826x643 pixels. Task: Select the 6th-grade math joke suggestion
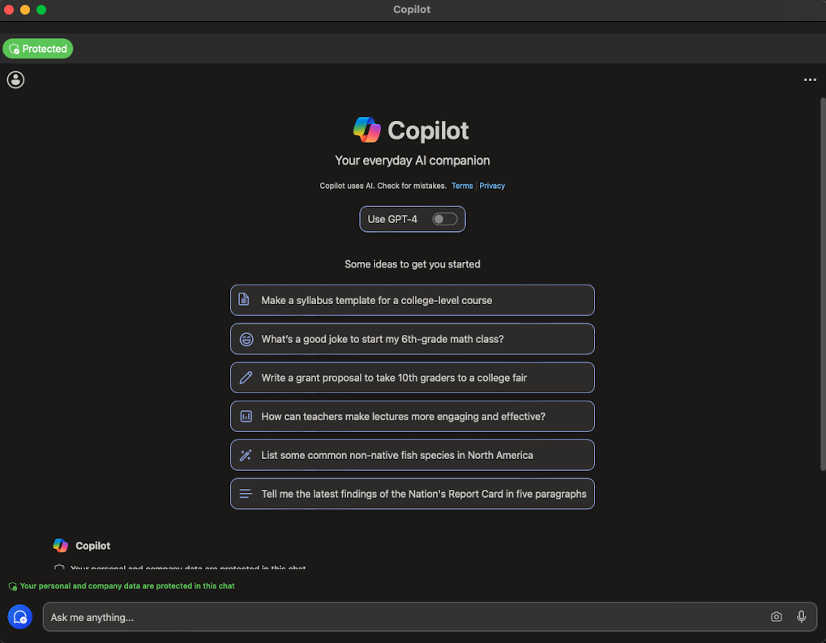[x=412, y=339]
